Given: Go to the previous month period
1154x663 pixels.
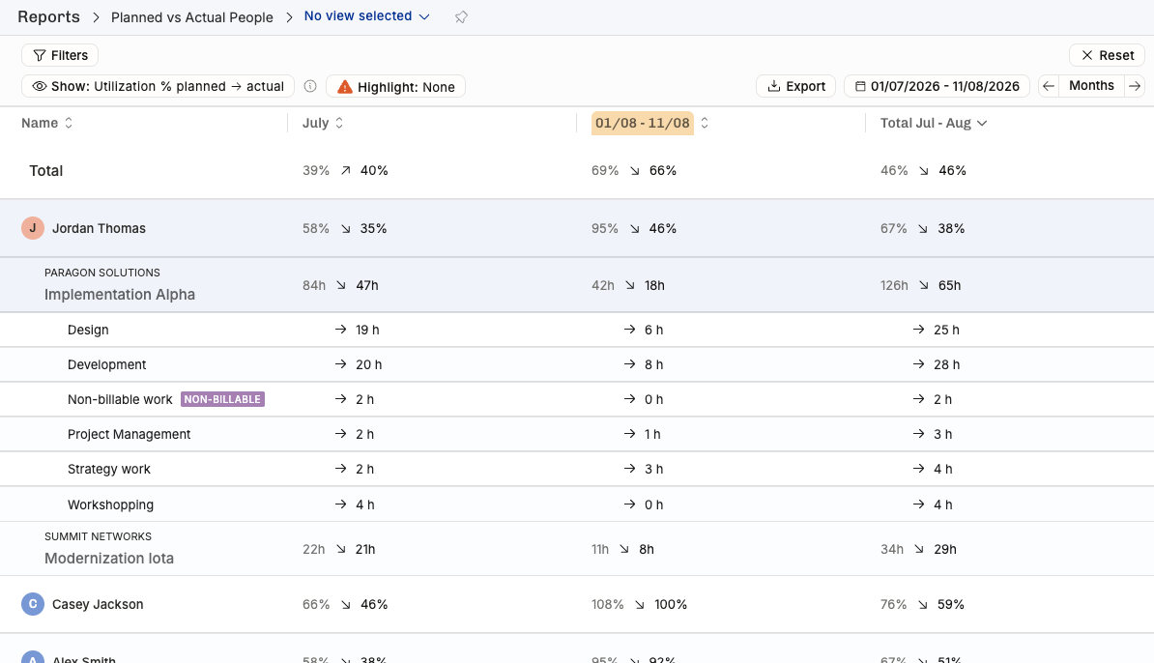Looking at the screenshot, I should tap(1049, 86).
